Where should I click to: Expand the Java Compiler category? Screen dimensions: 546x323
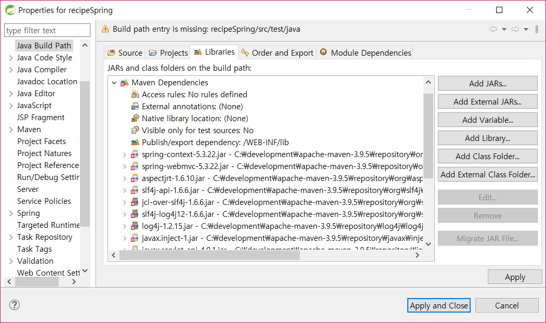pyautogui.click(x=11, y=70)
